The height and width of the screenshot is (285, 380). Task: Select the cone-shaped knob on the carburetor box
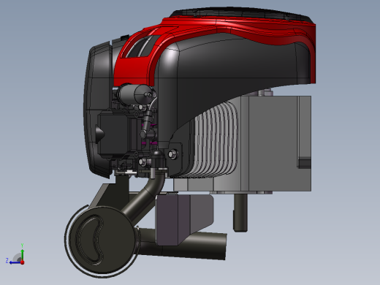[99, 134]
